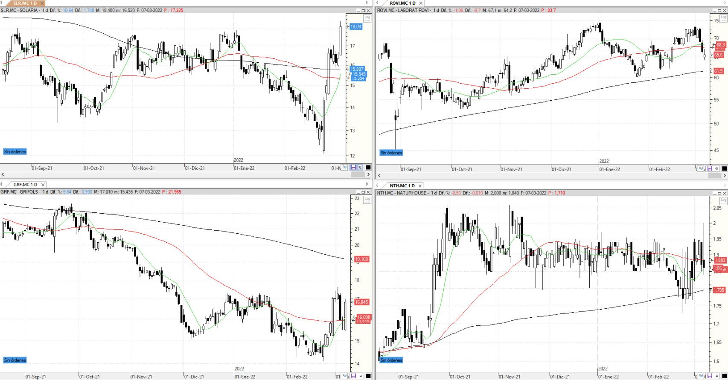Pin the GRIFOLS chart with the pin icon
The image size is (728, 380).
[x=360, y=376]
